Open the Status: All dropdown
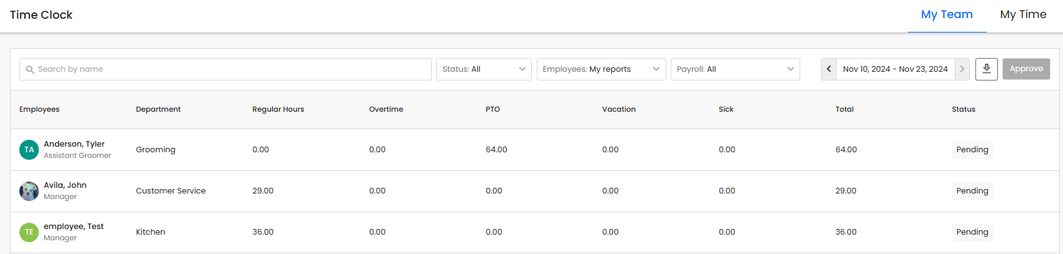1063x254 pixels. pos(484,69)
